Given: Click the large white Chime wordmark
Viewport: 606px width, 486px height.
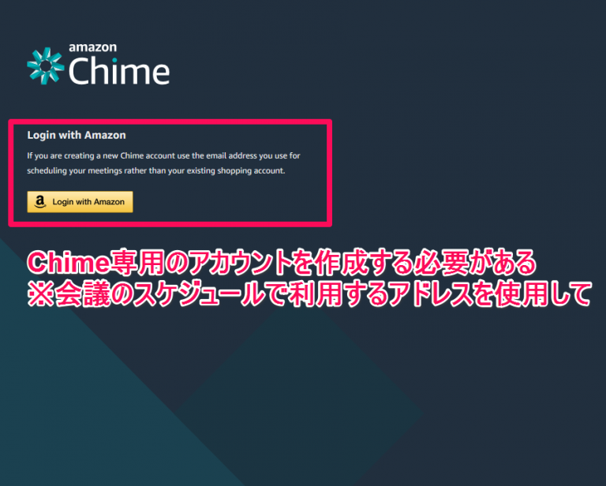Looking at the screenshot, I should pyautogui.click(x=119, y=71).
